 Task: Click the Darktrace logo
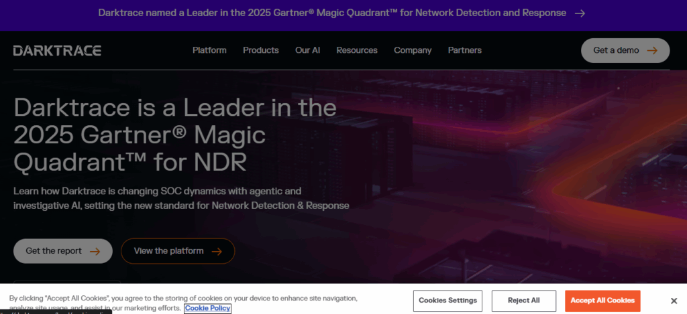57,51
